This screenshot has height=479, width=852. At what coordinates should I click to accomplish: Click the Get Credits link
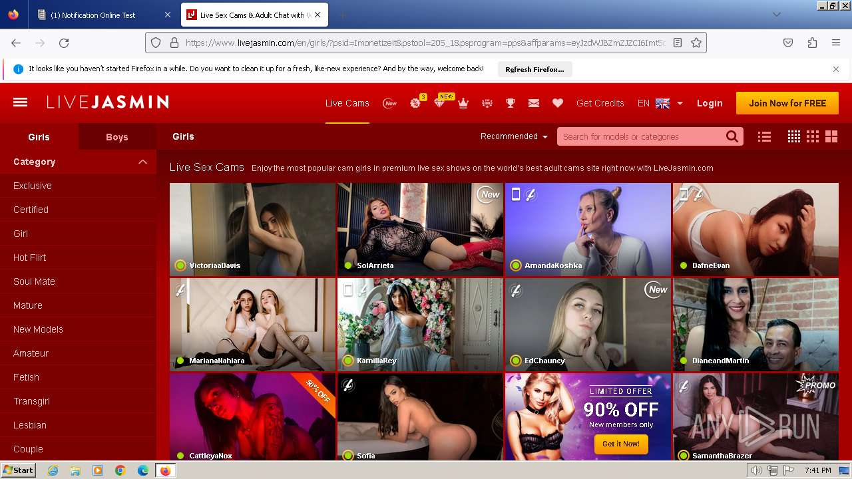[x=600, y=103]
